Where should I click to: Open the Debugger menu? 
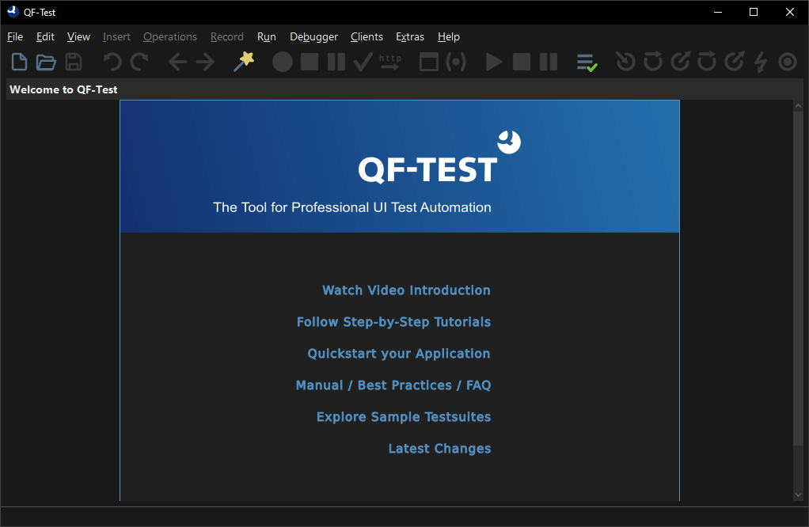tap(313, 36)
